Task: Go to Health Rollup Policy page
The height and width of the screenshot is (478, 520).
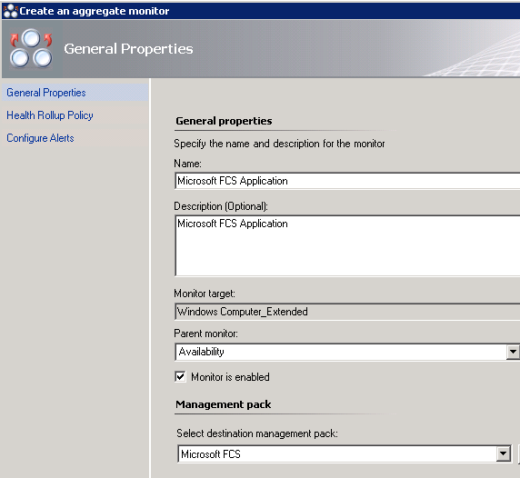Action: pos(50,115)
